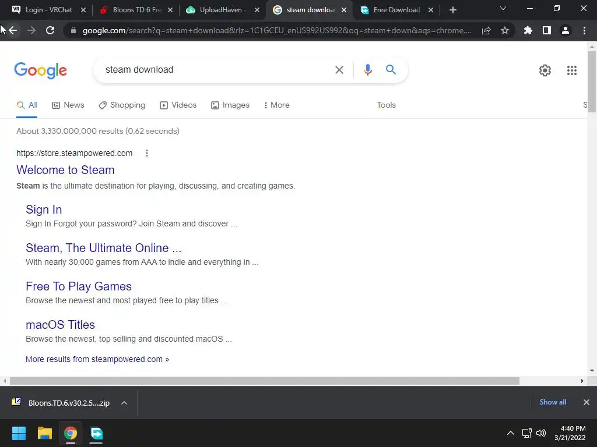Open the installer app icon in the taskbar
The height and width of the screenshot is (447, 597).
coord(96,433)
